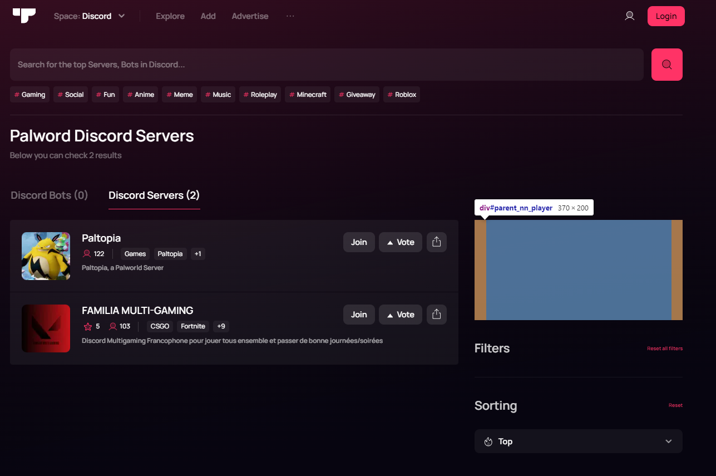The image size is (716, 476).
Task: Click Reset all filters
Action: tap(664, 348)
